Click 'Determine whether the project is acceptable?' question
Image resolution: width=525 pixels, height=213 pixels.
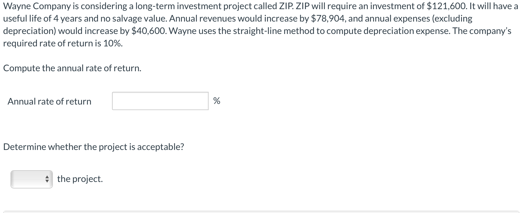[x=94, y=147]
